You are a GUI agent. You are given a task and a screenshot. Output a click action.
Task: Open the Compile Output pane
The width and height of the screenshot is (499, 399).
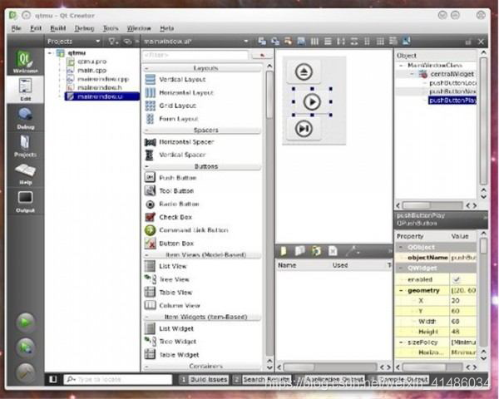click(399, 379)
